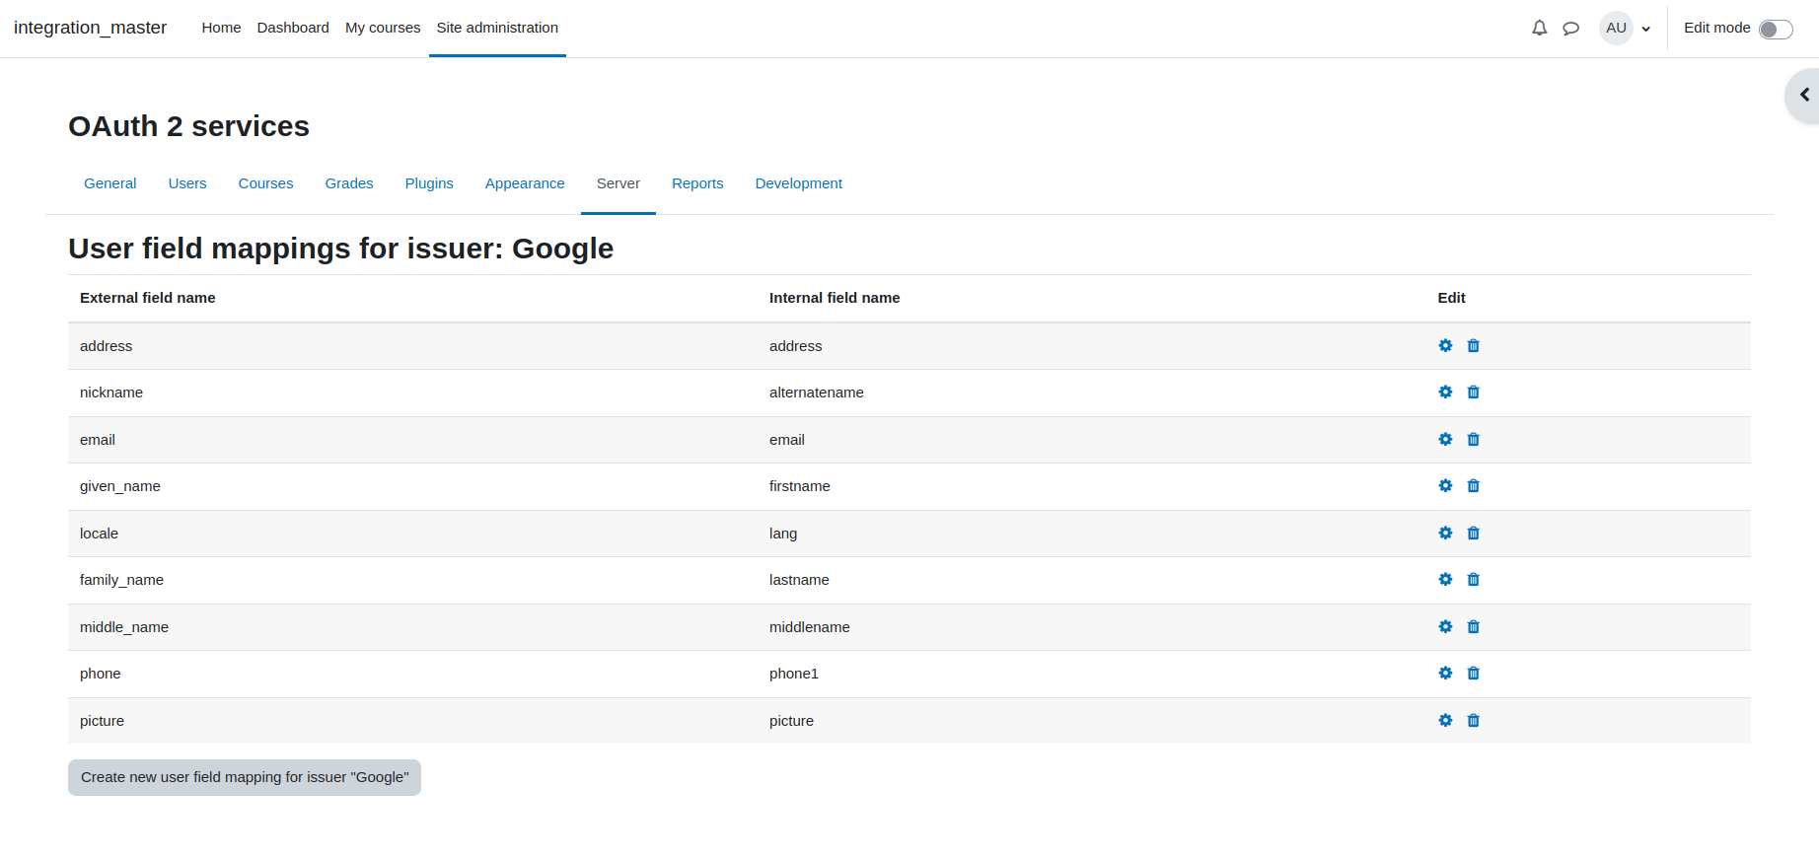Delete the address field mapping
Viewport: 1819px width, 857px height.
pos(1473,346)
